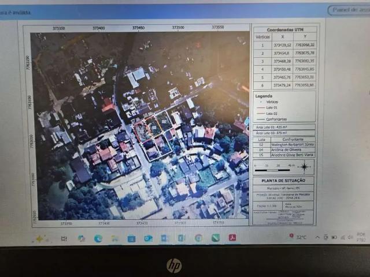Screen dimensions: 370x277
Task: Open the Painel de assinatura button
Action: [x=348, y=10]
